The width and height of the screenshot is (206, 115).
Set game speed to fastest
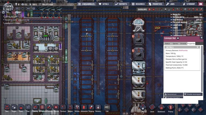[29, 8]
